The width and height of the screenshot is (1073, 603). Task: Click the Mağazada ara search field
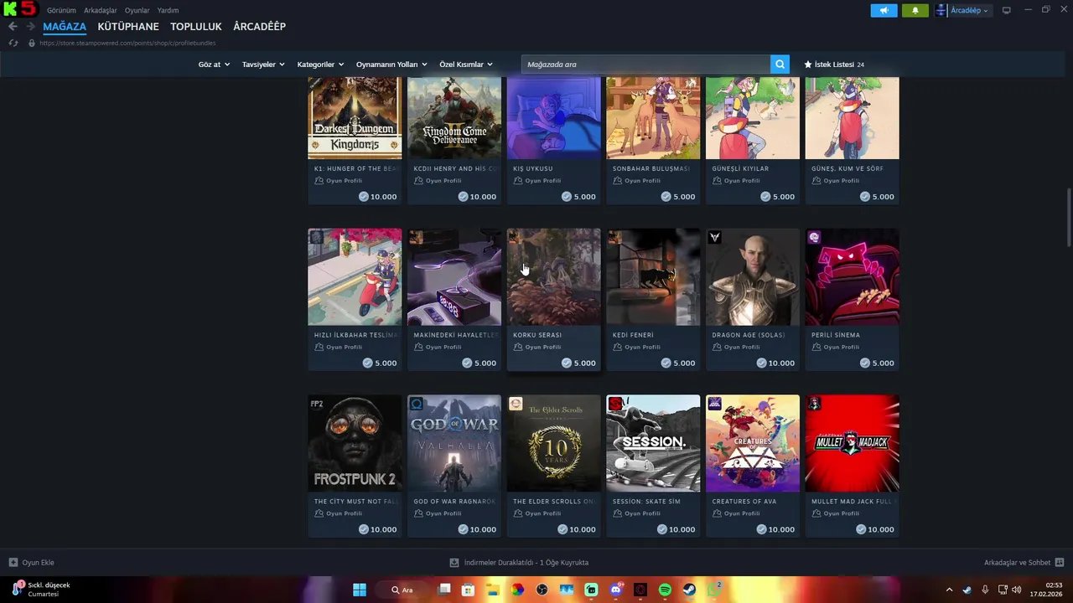coord(645,64)
